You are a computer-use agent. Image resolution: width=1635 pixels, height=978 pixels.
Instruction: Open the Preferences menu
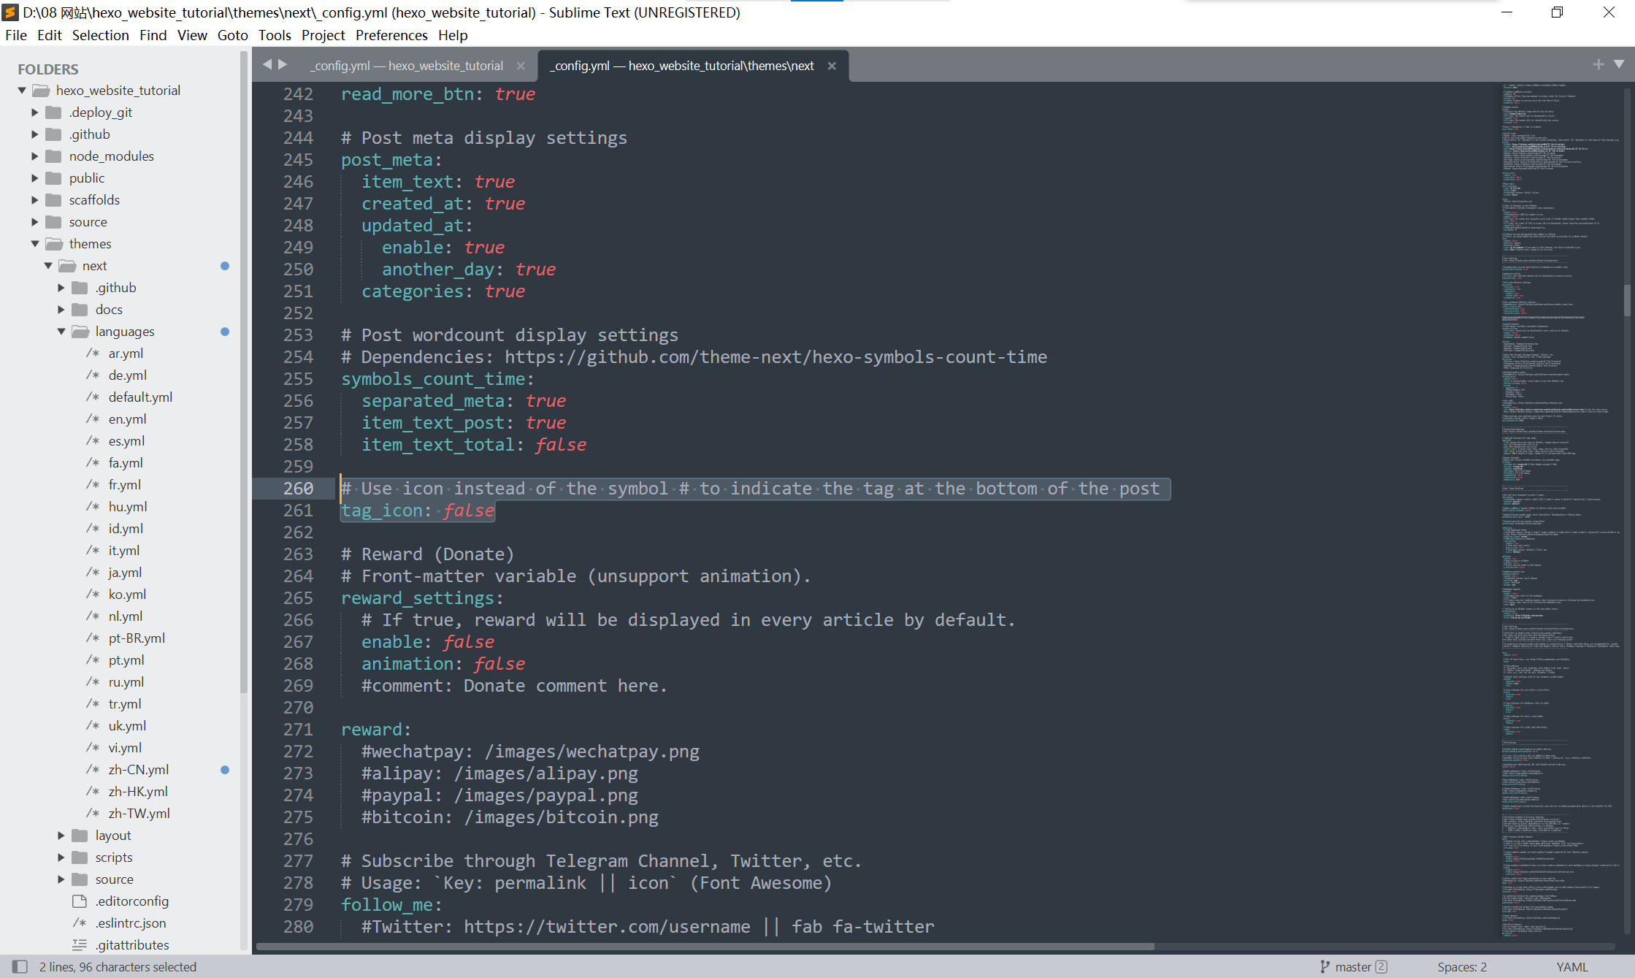pyautogui.click(x=391, y=35)
